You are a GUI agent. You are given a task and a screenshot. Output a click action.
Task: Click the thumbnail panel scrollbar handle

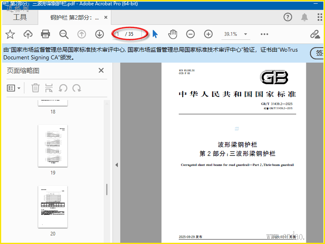click(x=107, y=190)
